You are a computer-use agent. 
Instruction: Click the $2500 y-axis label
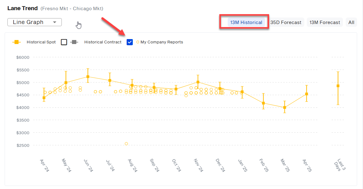click(x=23, y=145)
